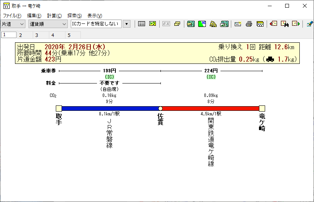This screenshot has height=202, width=314.
Task: Click the 片道金額 423円 total
Action: pyautogui.click(x=39, y=59)
